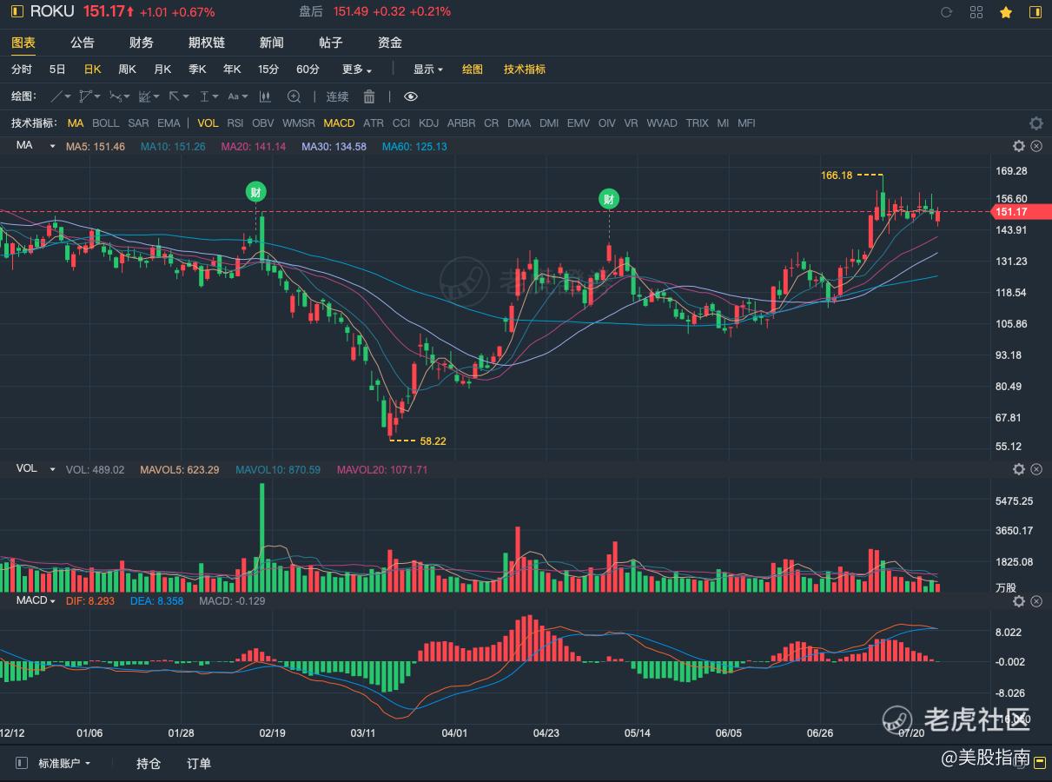The width and height of the screenshot is (1052, 782).
Task: Click the candlestick bars drawing icon
Action: click(266, 96)
